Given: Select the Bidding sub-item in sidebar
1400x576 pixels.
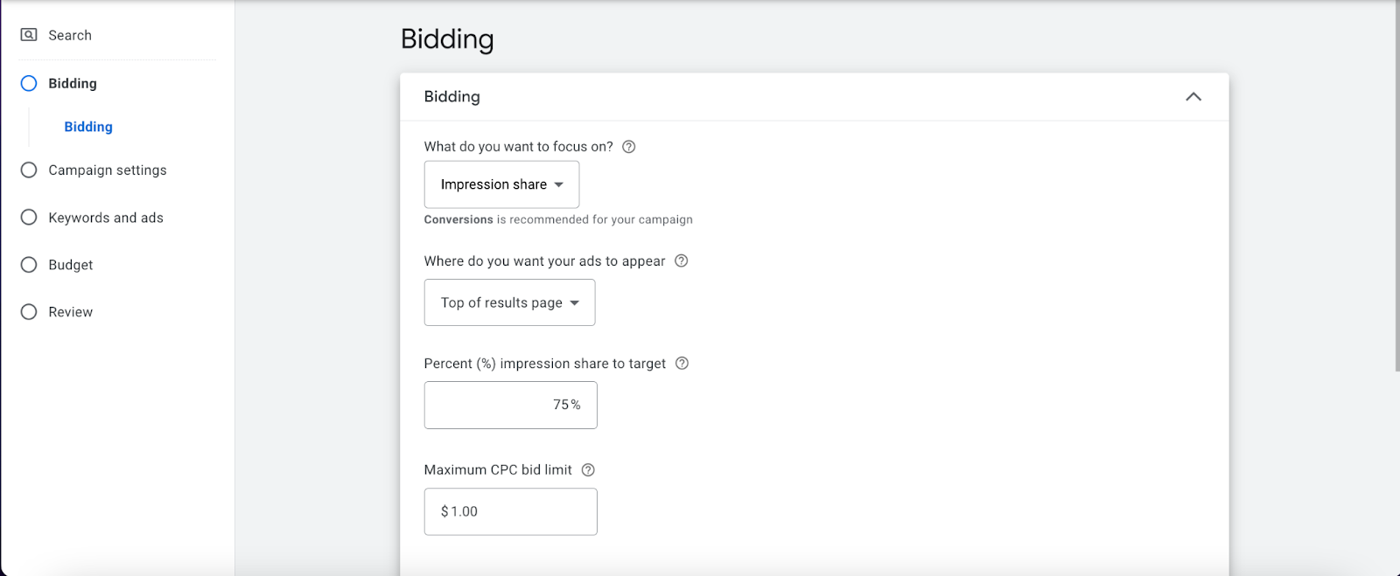Looking at the screenshot, I should [x=88, y=127].
